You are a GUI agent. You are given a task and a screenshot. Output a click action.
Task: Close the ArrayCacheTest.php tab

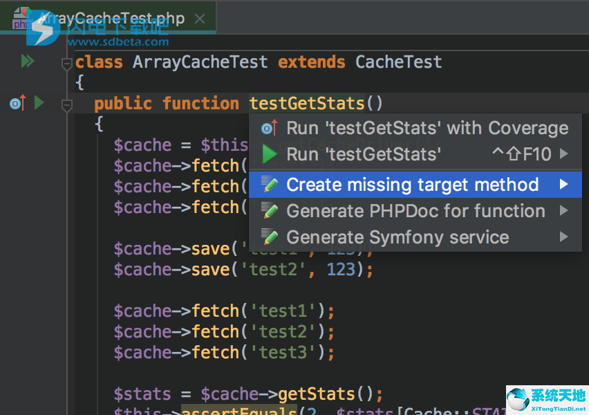click(200, 19)
